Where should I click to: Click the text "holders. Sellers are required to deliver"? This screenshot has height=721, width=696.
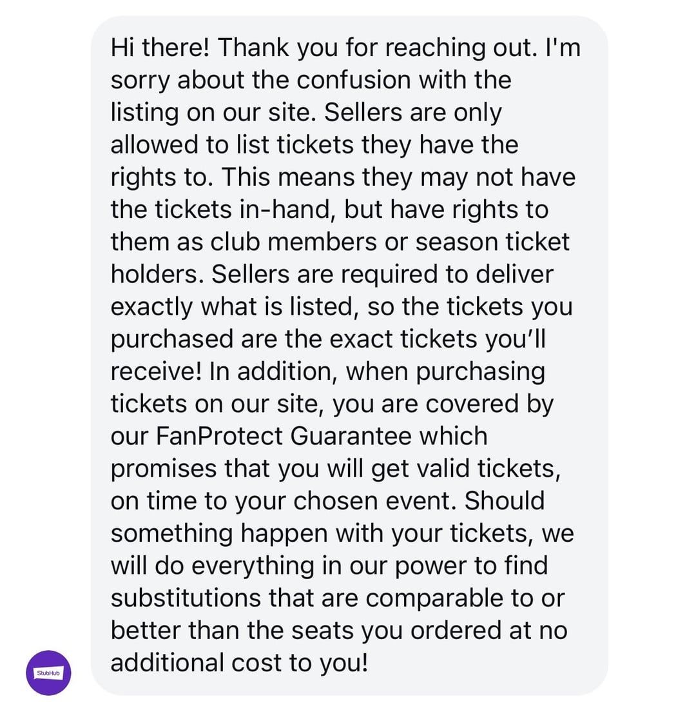[x=331, y=274]
